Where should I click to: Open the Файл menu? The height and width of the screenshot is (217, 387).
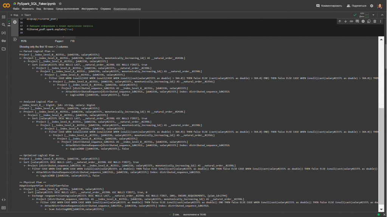tap(16, 8)
